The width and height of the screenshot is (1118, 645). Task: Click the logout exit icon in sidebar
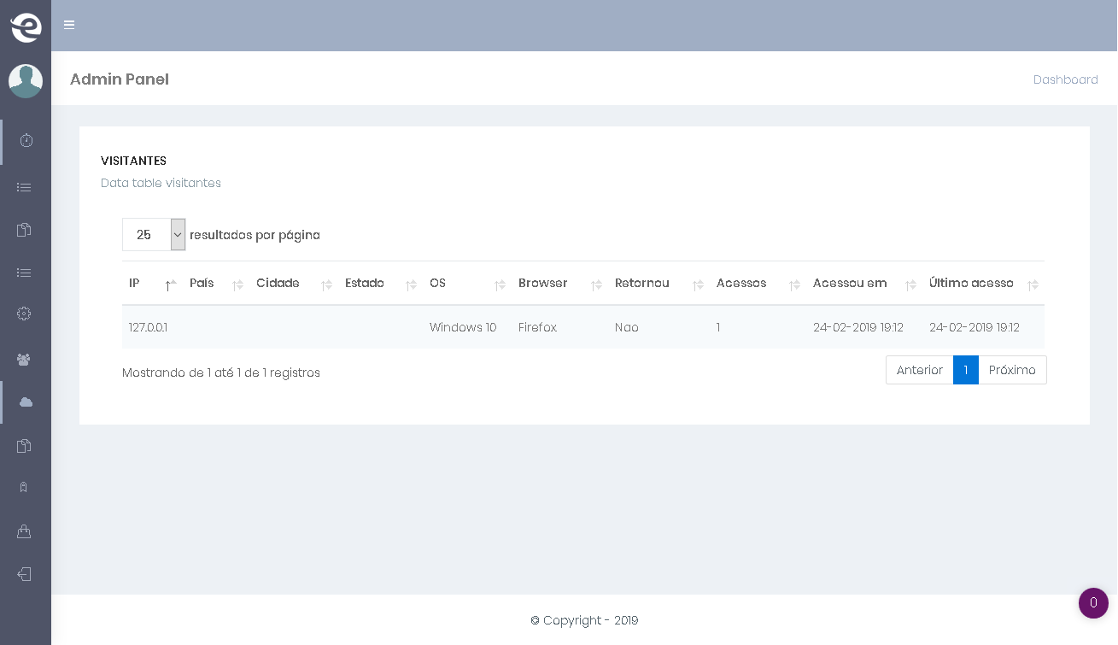point(24,574)
